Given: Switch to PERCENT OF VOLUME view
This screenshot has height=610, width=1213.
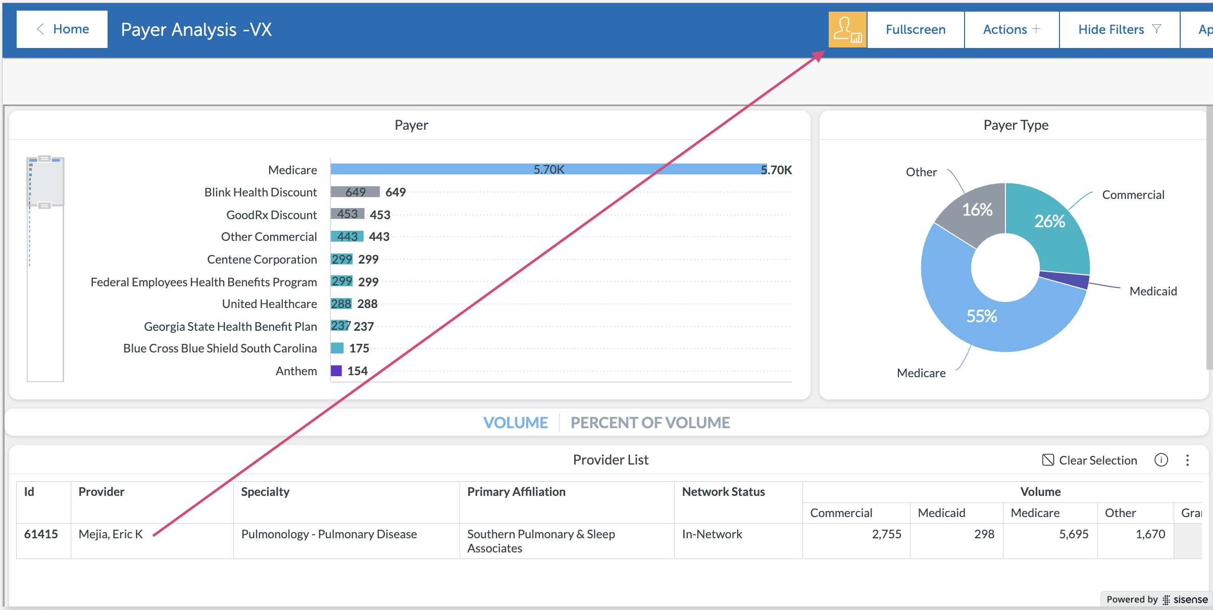Looking at the screenshot, I should pyautogui.click(x=650, y=423).
